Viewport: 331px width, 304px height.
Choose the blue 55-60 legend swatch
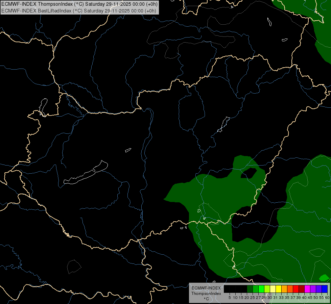[x=325, y=289]
